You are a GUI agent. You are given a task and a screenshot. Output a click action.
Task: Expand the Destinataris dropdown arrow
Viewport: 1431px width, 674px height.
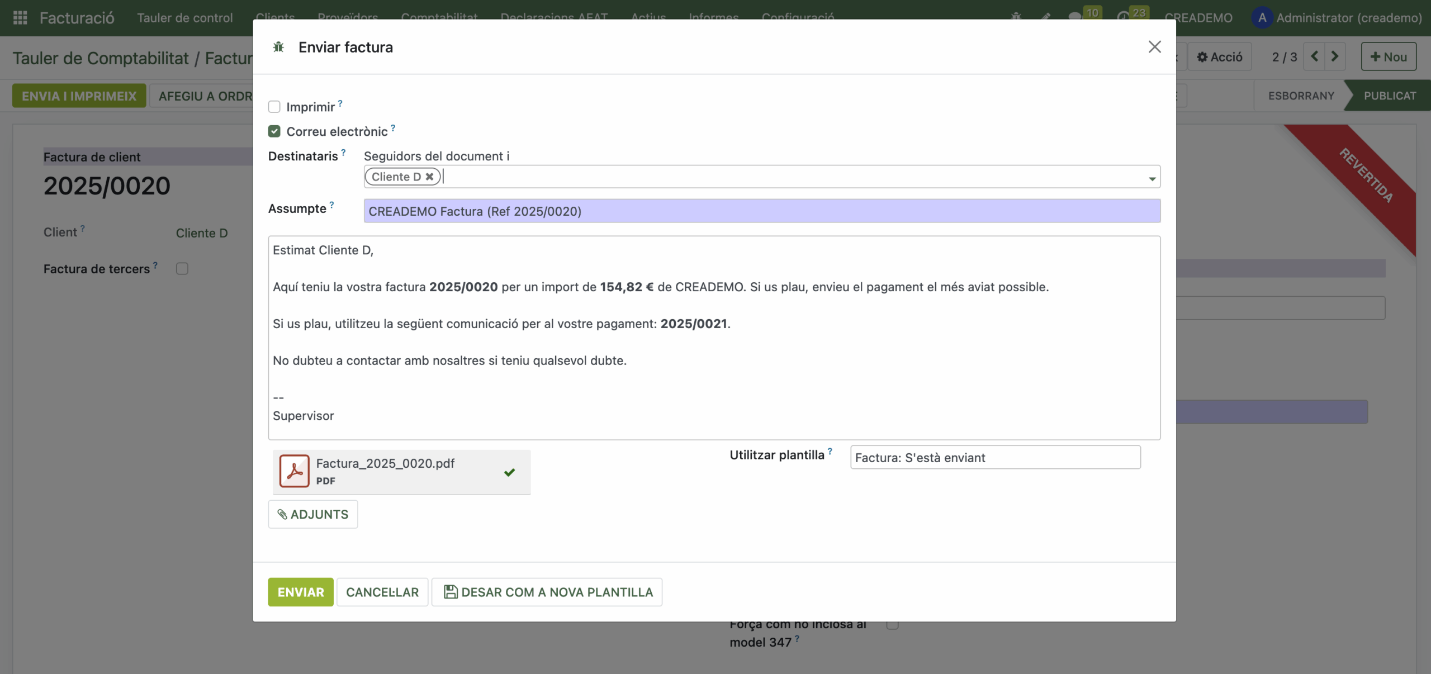click(x=1152, y=179)
